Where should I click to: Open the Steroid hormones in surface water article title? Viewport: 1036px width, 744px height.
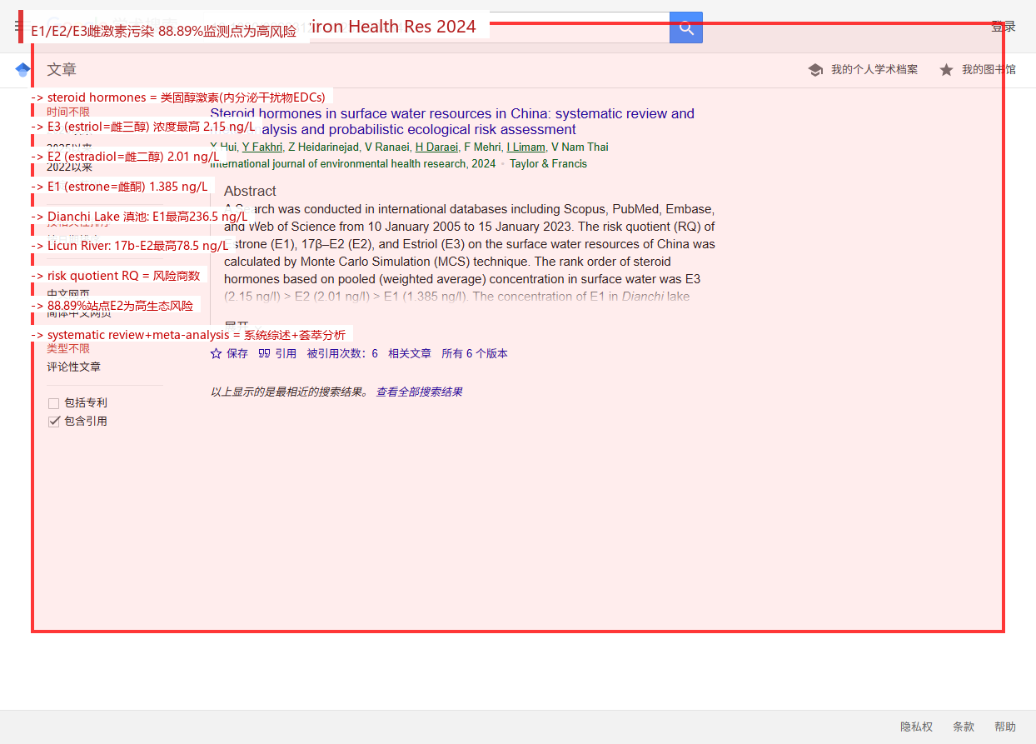pos(452,122)
